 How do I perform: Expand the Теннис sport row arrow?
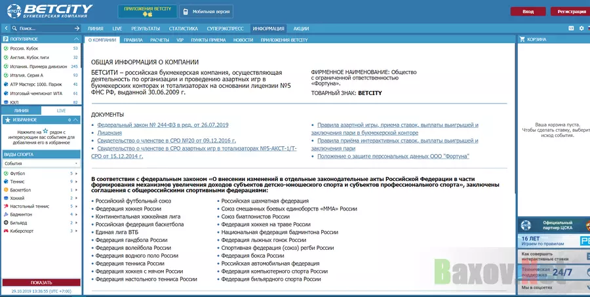pos(77,182)
